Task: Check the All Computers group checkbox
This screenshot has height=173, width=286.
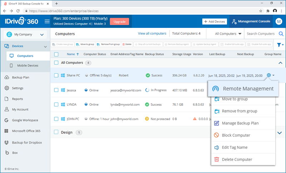Action: 56,63
